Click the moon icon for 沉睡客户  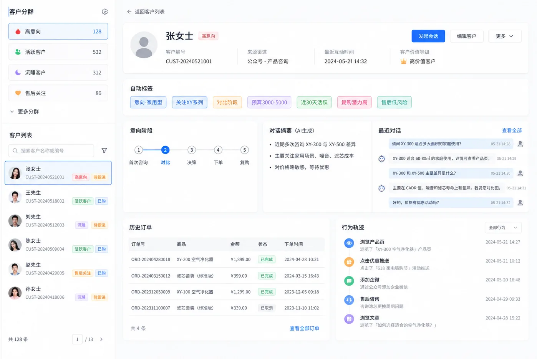tap(18, 72)
